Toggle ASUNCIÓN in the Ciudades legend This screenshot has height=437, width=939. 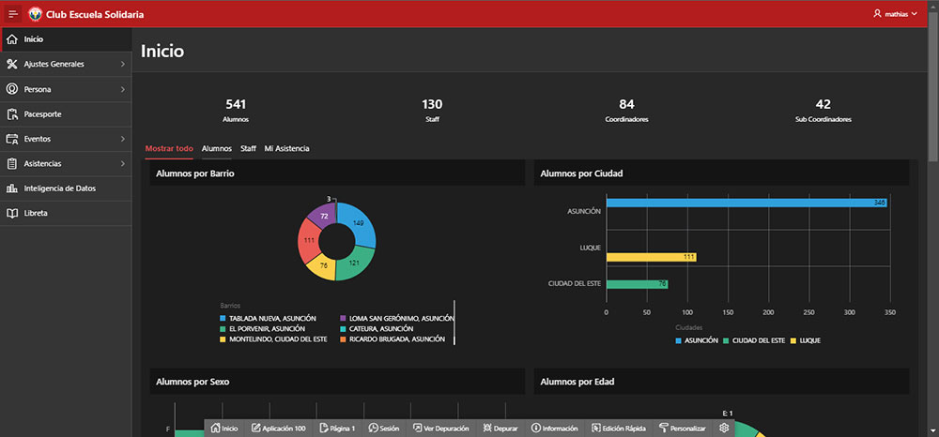click(697, 340)
